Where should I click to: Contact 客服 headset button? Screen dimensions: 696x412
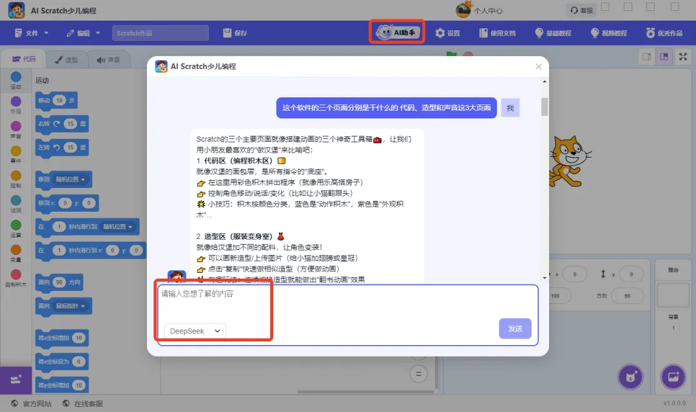(x=581, y=10)
